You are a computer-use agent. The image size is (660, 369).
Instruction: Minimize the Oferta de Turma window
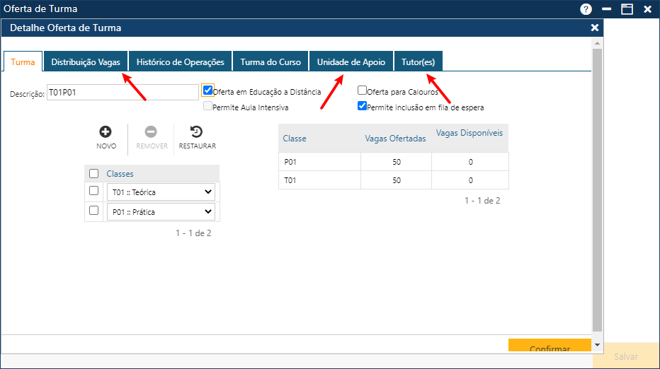[x=607, y=9]
